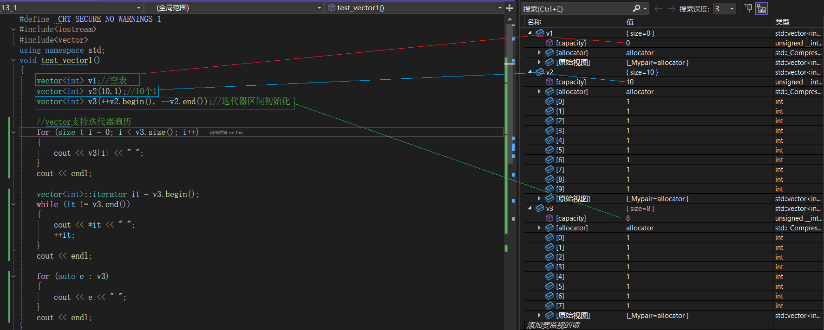Viewport: 824px width, 330px height.
Task: Collapse the first for loop fold
Action: tap(13, 132)
